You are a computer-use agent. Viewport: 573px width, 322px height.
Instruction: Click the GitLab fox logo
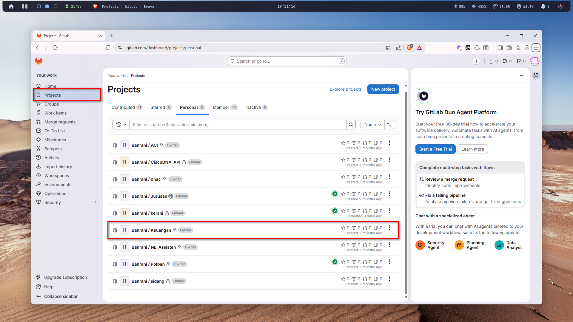38,61
